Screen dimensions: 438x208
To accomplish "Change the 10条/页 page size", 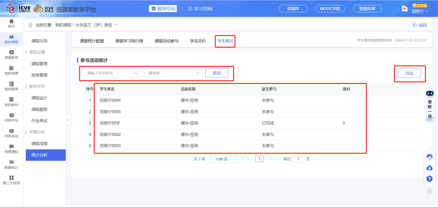I will point(223,159).
